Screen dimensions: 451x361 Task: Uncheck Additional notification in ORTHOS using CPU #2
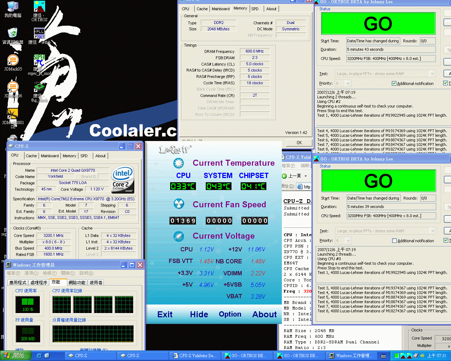click(x=394, y=84)
